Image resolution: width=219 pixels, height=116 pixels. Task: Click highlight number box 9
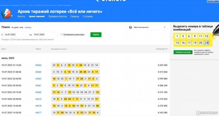coord(195,36)
